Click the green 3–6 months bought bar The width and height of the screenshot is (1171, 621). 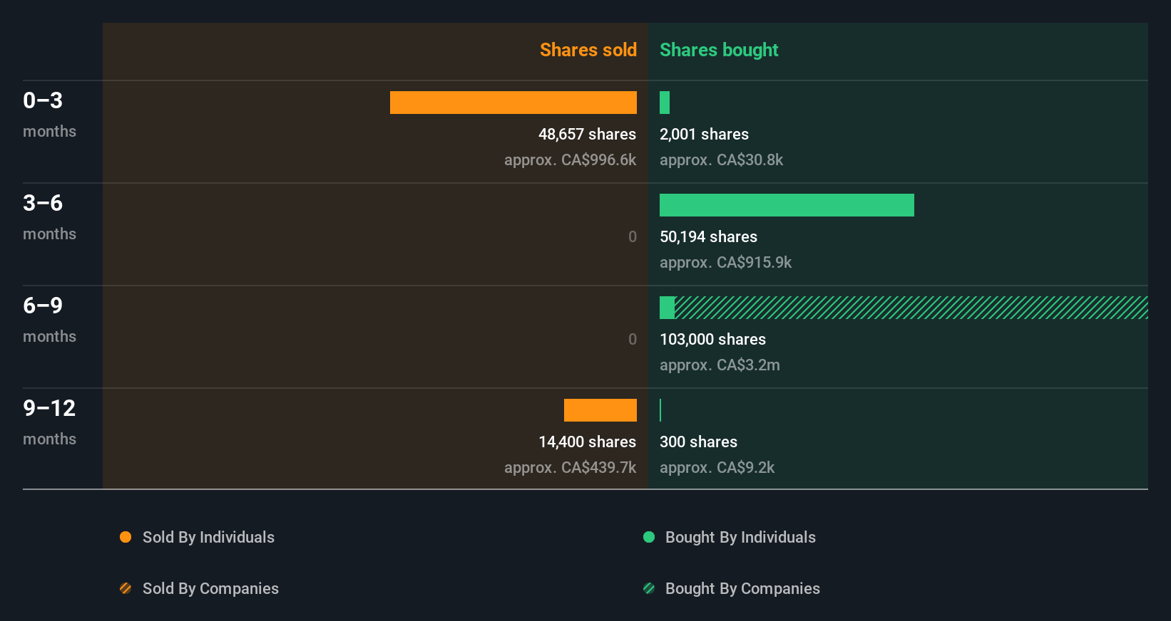tap(787, 205)
